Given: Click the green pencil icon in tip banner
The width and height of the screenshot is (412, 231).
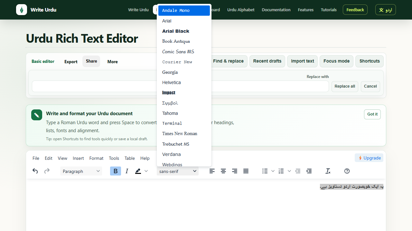Looking at the screenshot, I should (37, 115).
